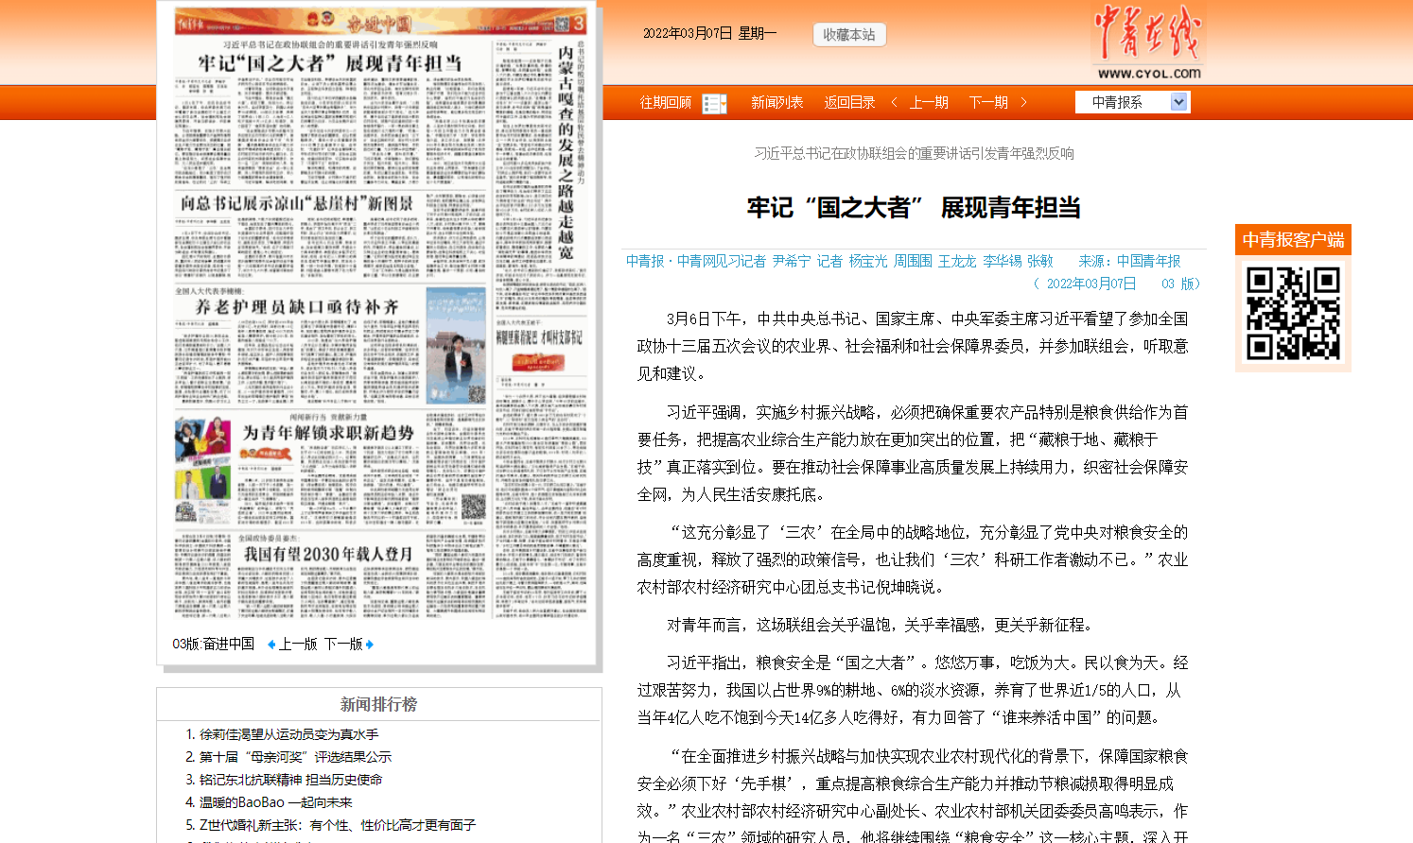Click the 下一版 next page link
1413x843 pixels.
(343, 644)
